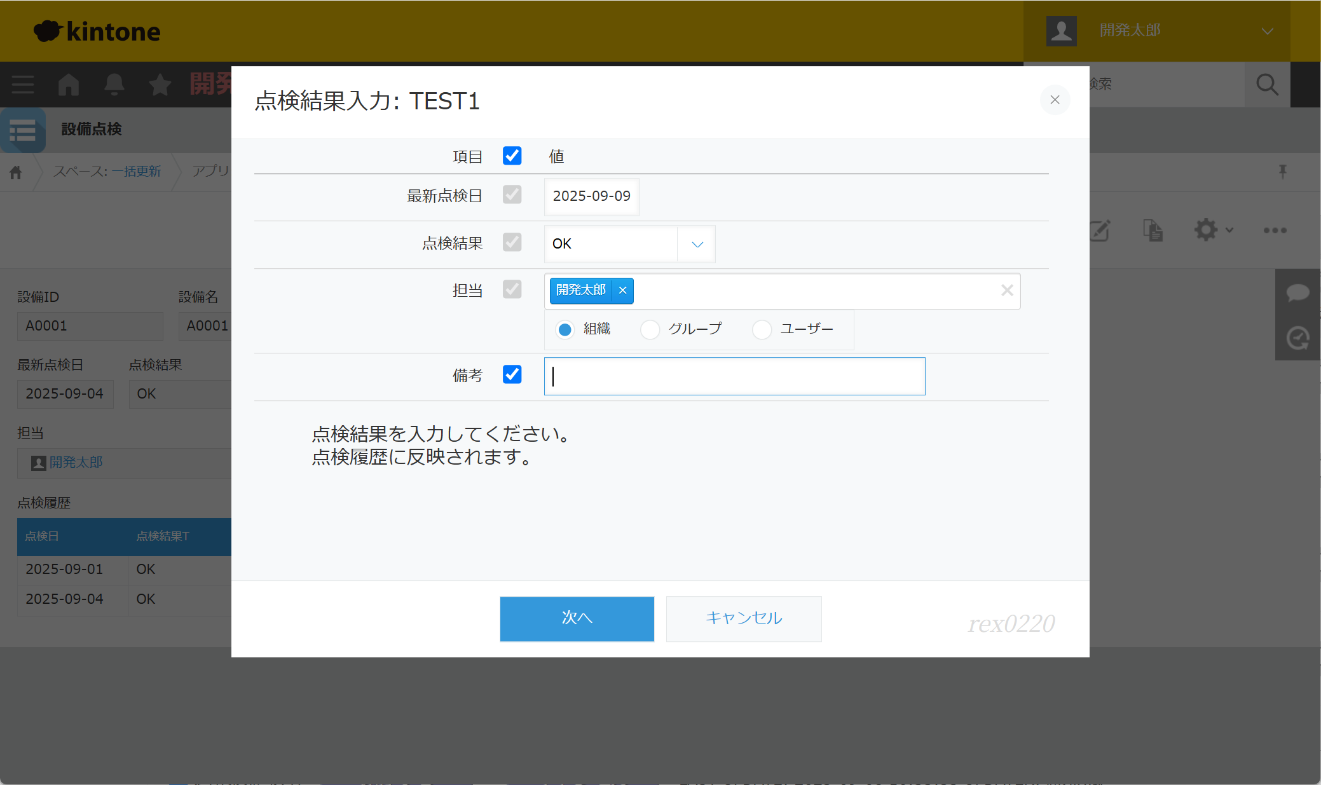Viewport: 1321px width, 785px height.
Task: Open the app settings gear icon
Action: pyautogui.click(x=1206, y=230)
